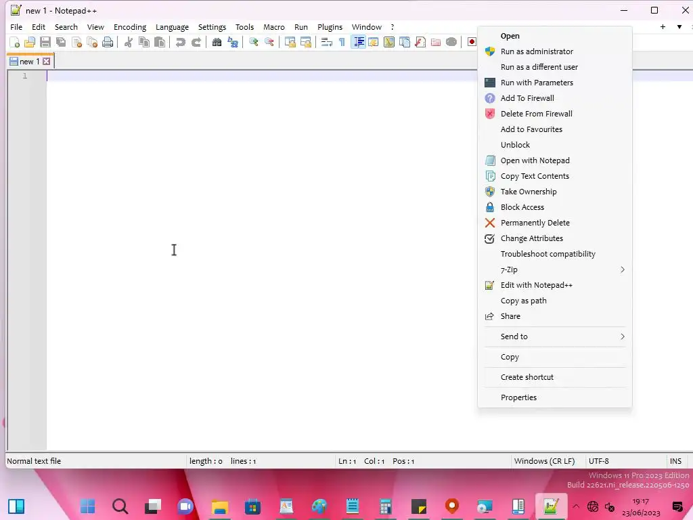The height and width of the screenshot is (520, 693).
Task: Click Create shortcut in context menu
Action: [x=555, y=377]
